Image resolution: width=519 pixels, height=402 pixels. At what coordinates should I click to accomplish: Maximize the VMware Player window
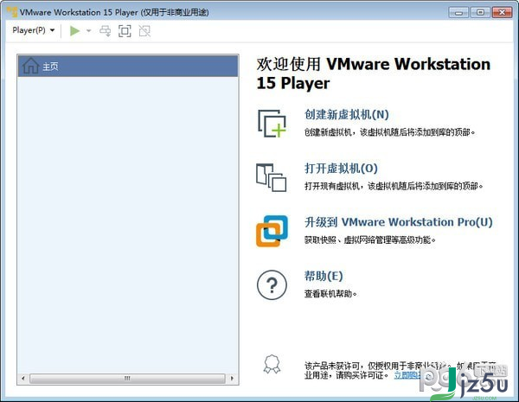(x=480, y=13)
